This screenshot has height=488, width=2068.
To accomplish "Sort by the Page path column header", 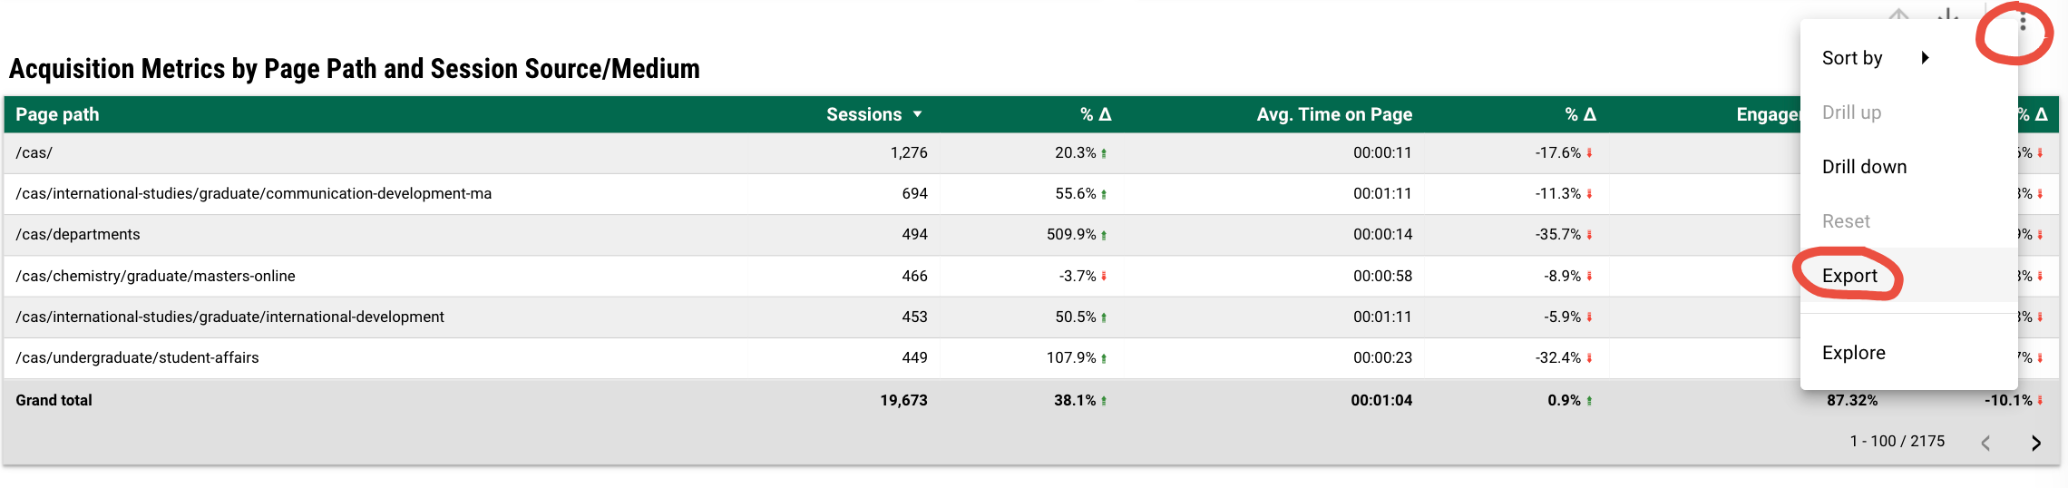I will pyautogui.click(x=57, y=114).
